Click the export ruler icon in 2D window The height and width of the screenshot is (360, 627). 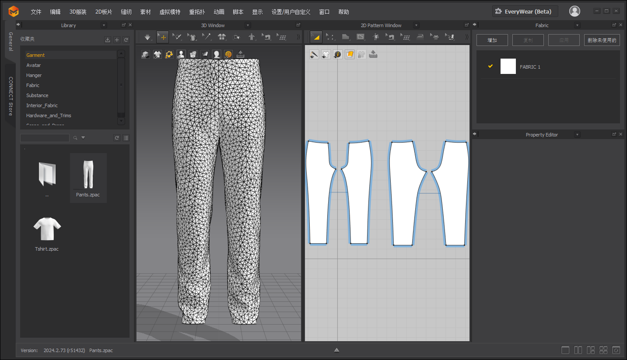(373, 54)
